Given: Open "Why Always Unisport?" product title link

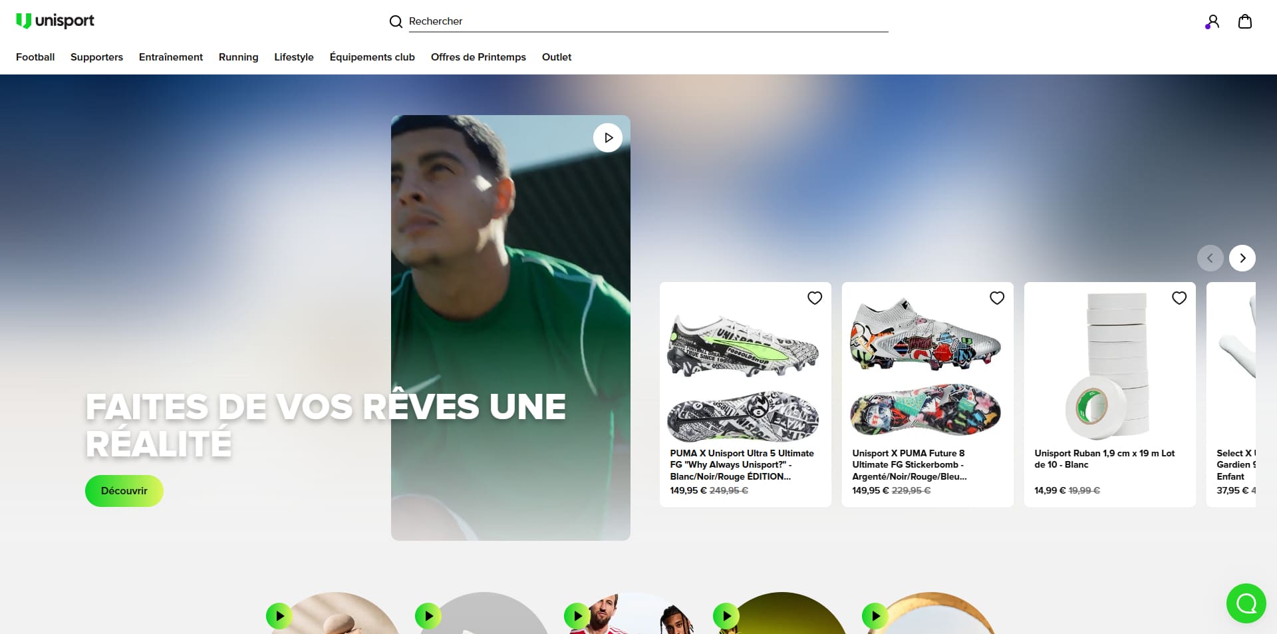Looking at the screenshot, I should [x=742, y=465].
